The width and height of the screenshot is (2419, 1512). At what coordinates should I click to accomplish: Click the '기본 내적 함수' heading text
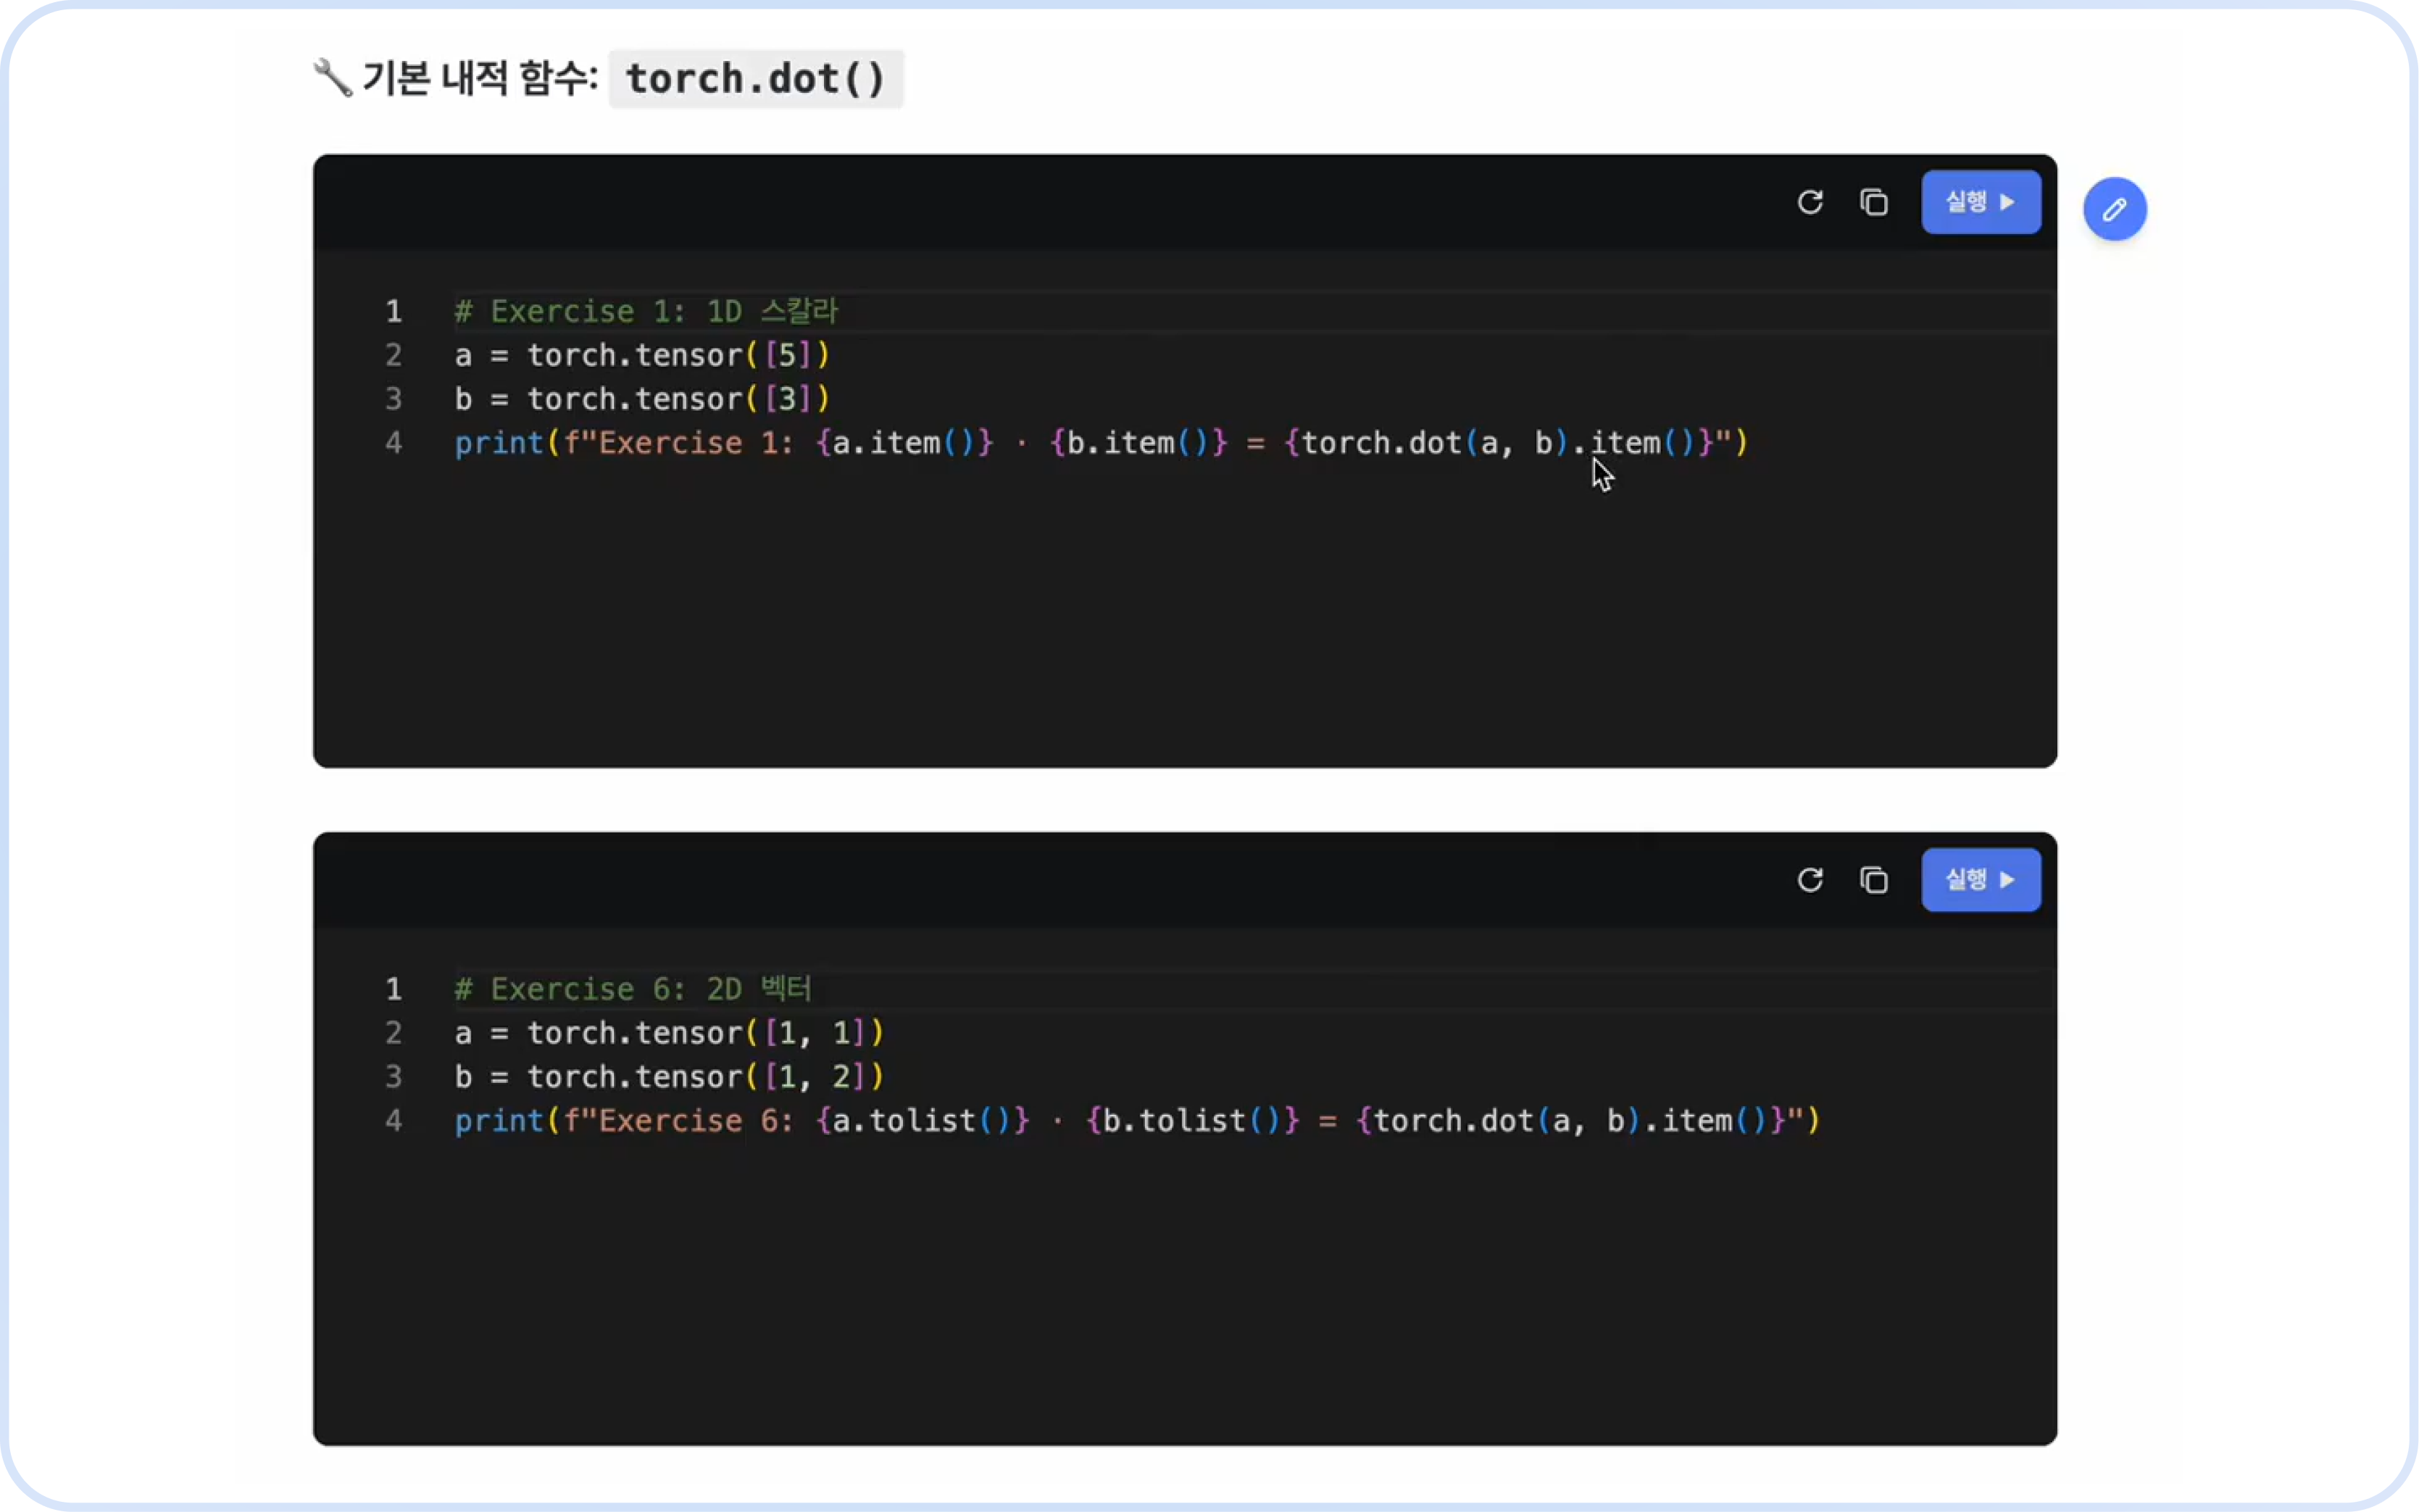pos(480,78)
